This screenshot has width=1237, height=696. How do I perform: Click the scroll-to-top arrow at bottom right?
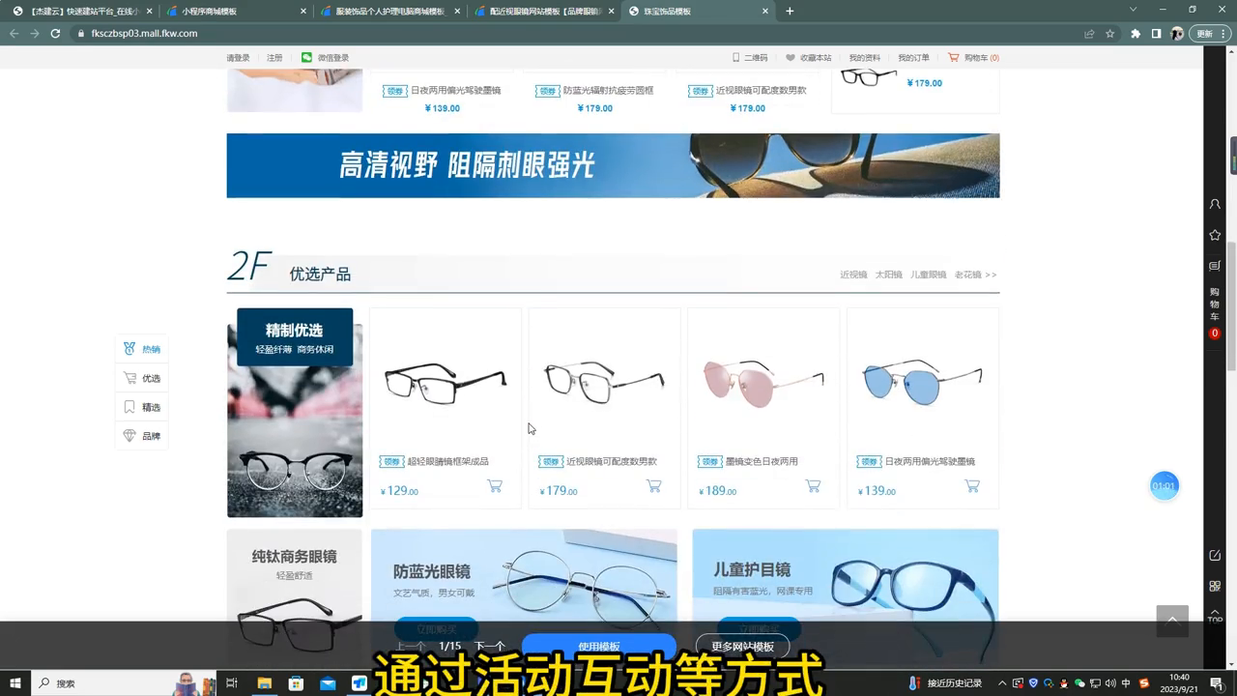(1172, 621)
